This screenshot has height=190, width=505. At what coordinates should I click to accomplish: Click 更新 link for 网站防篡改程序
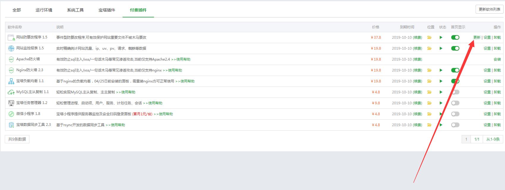tap(477, 38)
